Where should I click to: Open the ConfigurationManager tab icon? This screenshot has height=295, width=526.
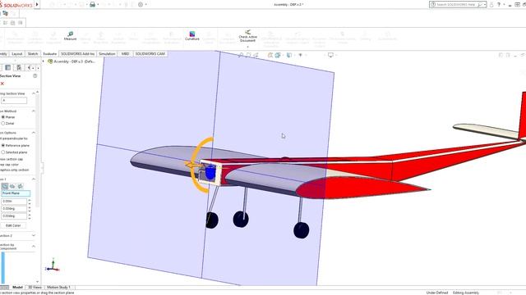pyautogui.click(x=19, y=68)
